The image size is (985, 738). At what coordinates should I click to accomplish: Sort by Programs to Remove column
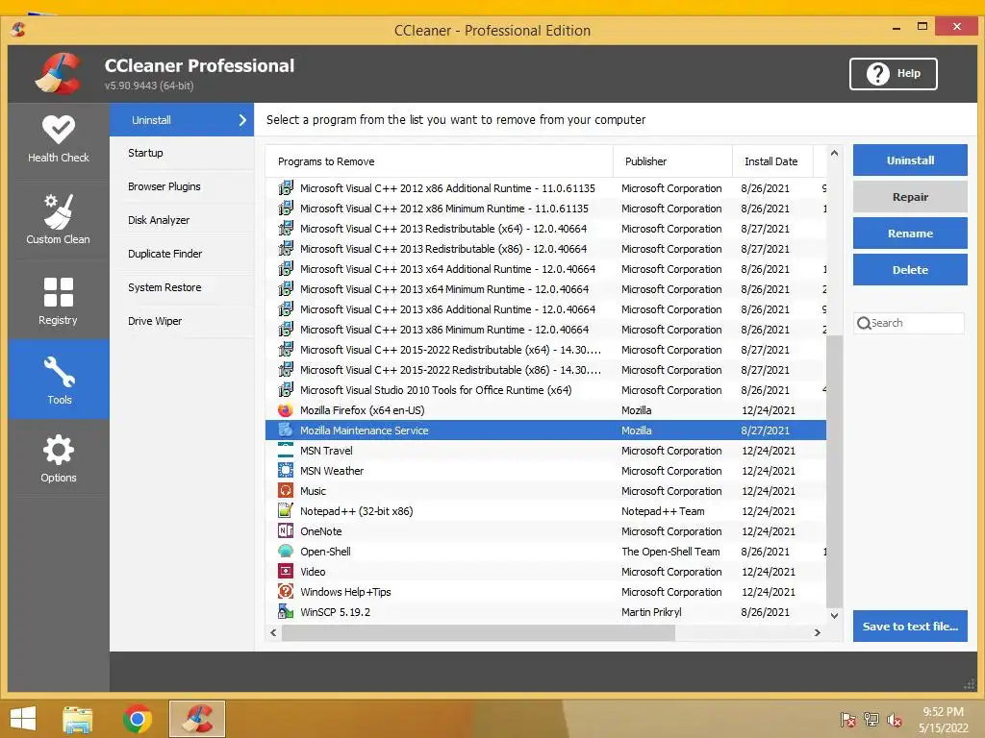(x=439, y=161)
